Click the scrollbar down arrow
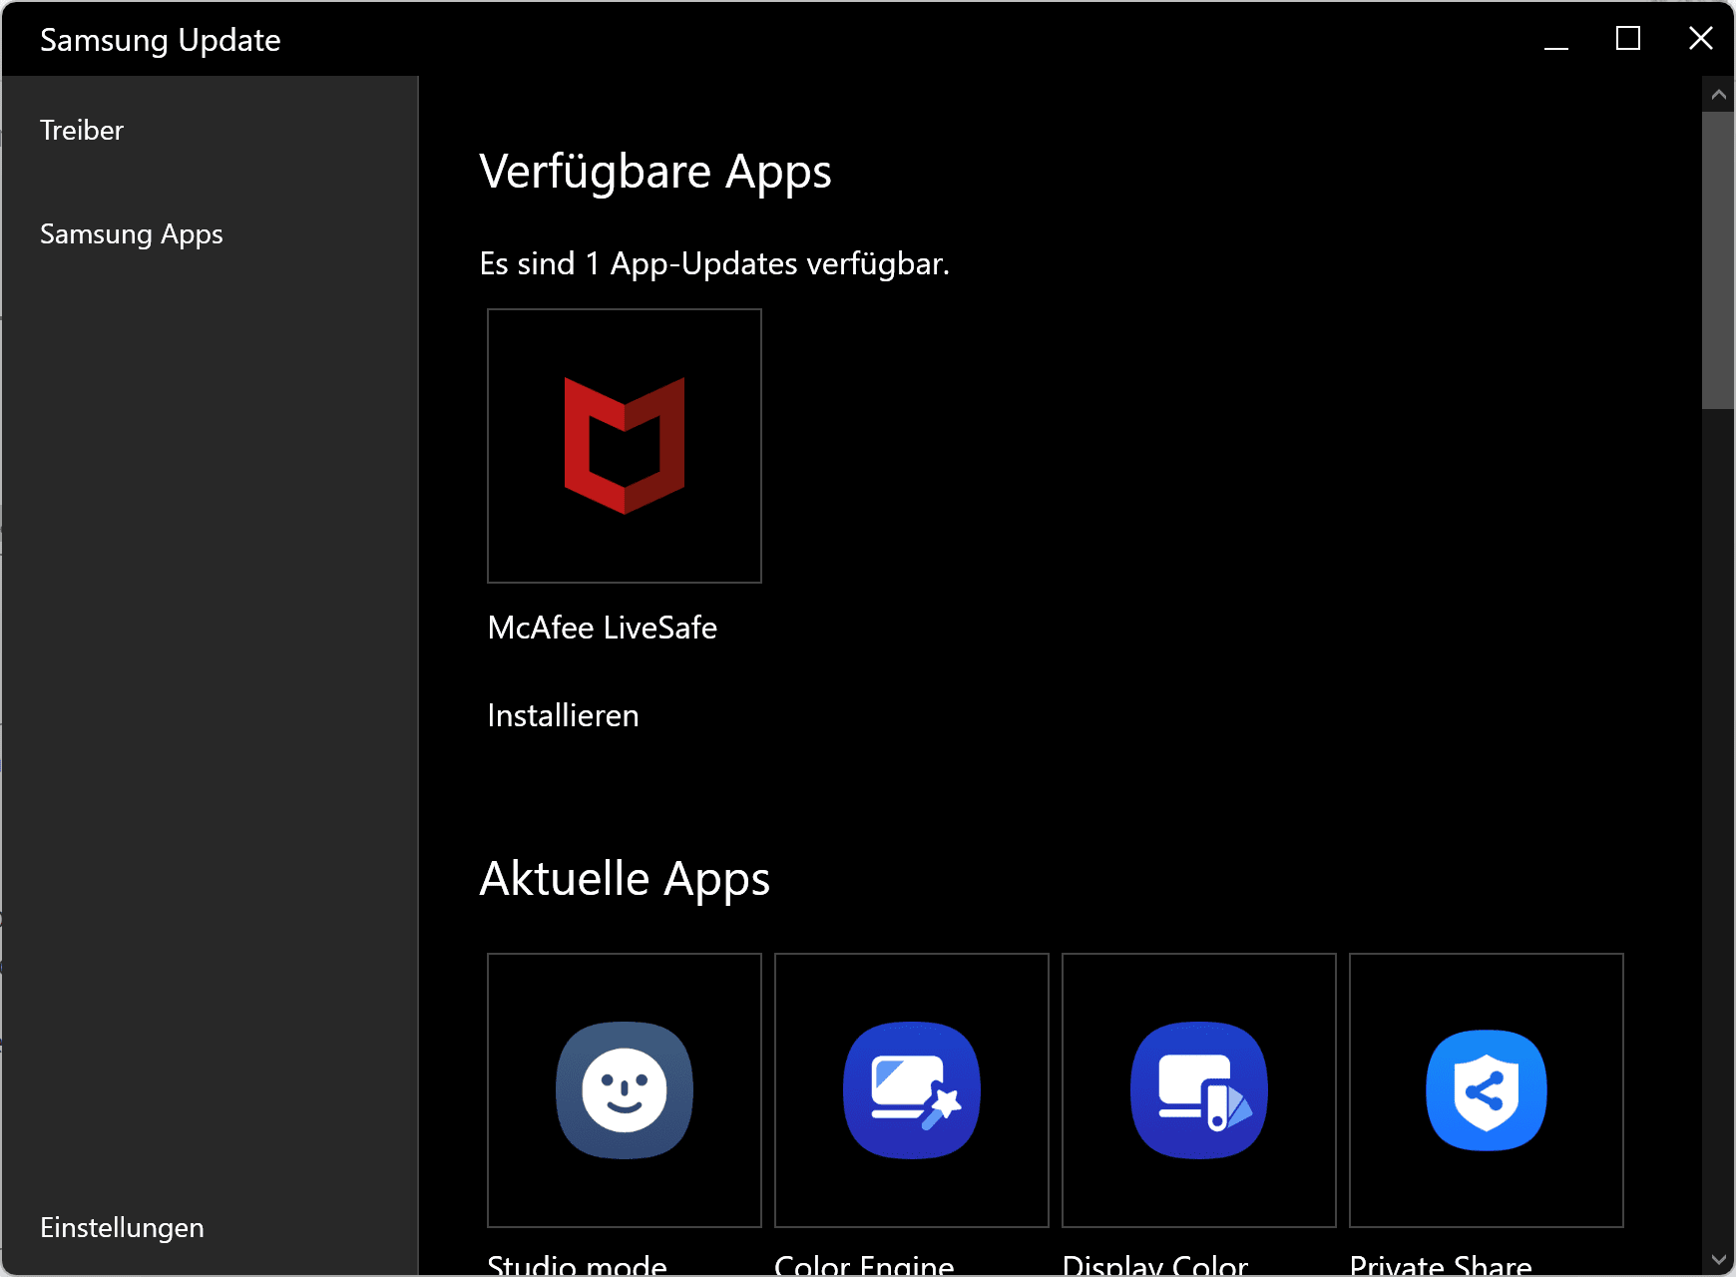Viewport: 1736px width, 1277px height. [1718, 1260]
